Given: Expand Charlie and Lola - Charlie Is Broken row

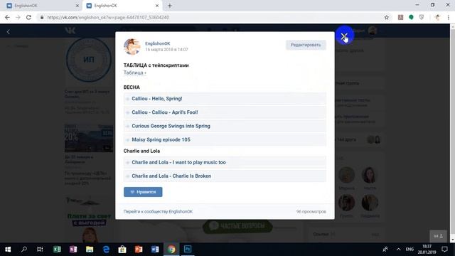Looking at the screenshot, I should pyautogui.click(x=225, y=176).
